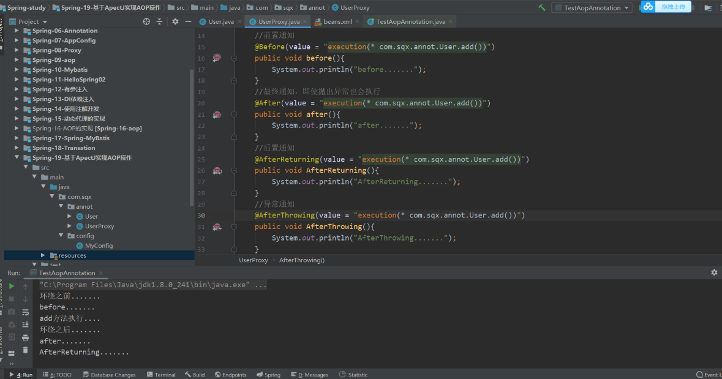Open the Spring tool window

(268, 374)
